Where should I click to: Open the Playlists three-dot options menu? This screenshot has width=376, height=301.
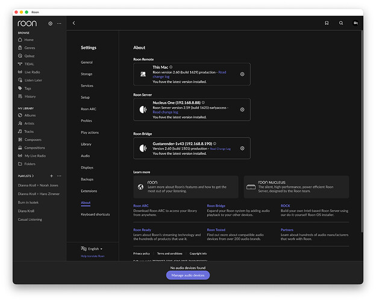59,176
